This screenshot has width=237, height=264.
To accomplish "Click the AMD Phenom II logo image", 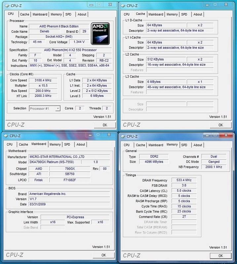I will point(100,34).
